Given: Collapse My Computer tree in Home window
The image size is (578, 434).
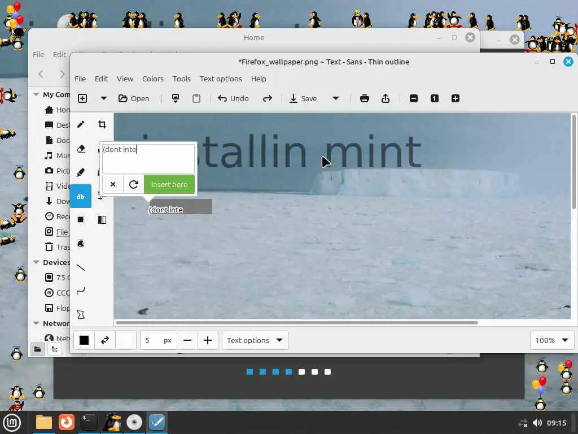Looking at the screenshot, I should click(x=36, y=94).
